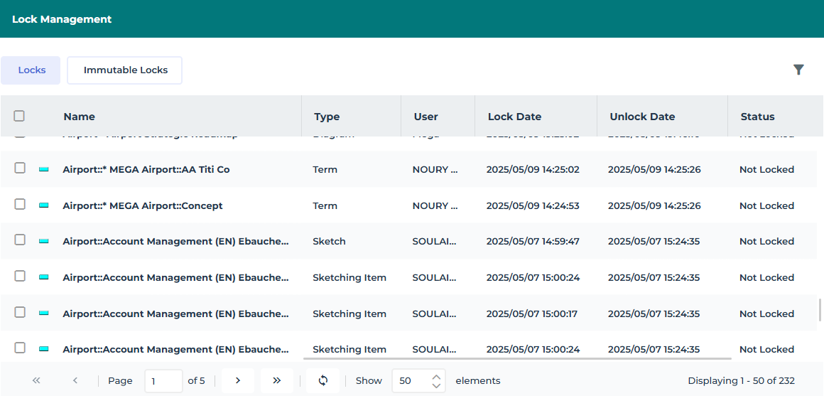Click lock icon beside AA Titi Co row
824x396 pixels.
pos(44,169)
